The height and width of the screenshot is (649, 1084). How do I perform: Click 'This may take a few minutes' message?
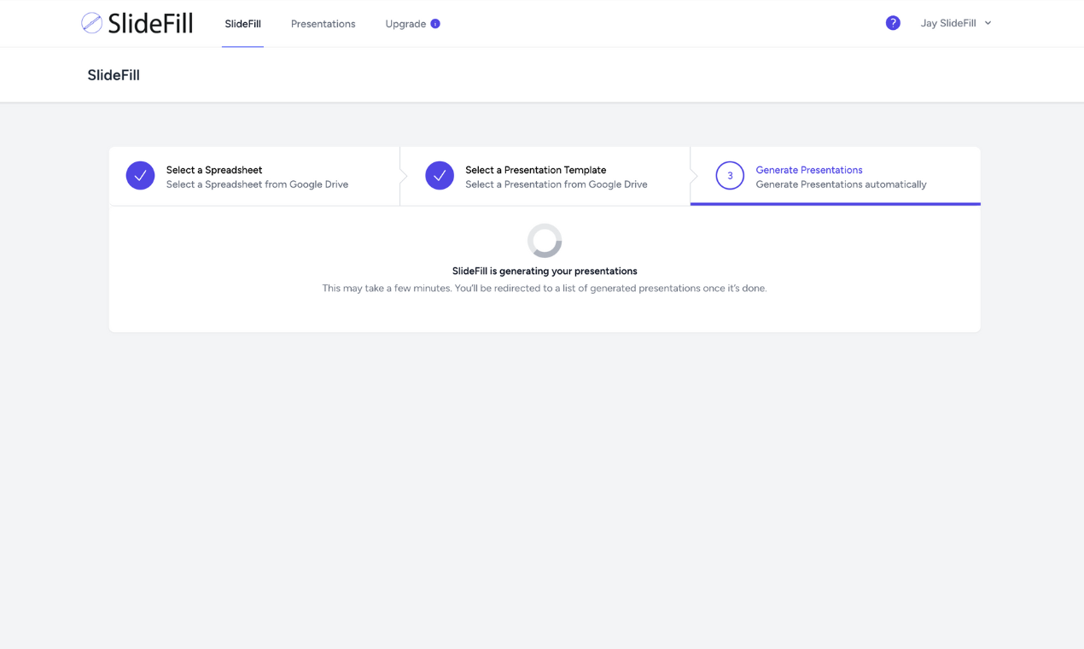(x=545, y=289)
